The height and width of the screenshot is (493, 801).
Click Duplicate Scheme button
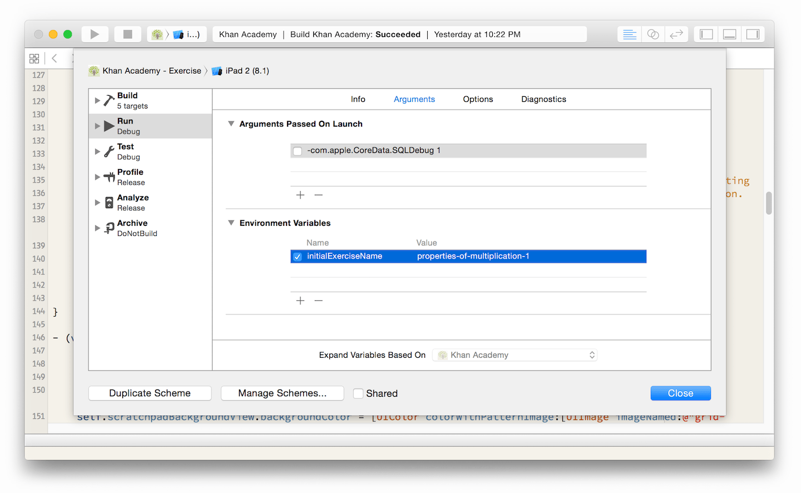150,393
